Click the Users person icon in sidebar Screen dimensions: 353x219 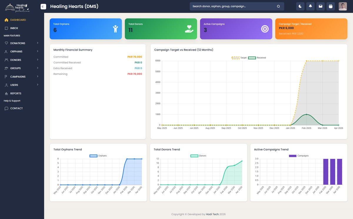click(x=6, y=85)
